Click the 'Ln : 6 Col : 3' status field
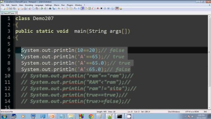The image size is (211, 119). click(x=134, y=112)
